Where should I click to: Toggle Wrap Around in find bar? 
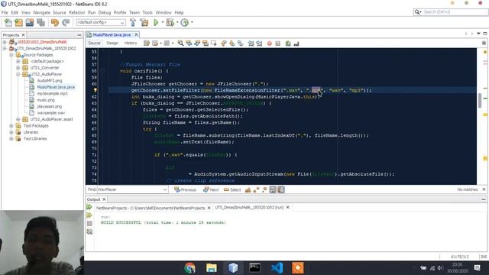pyautogui.click(x=281, y=189)
